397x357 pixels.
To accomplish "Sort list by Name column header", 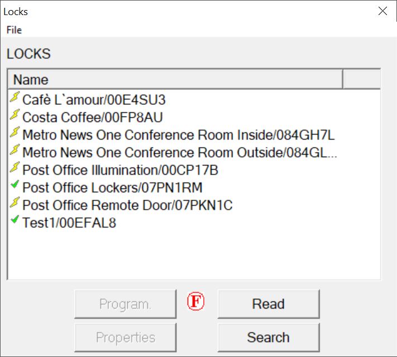I will pos(175,79).
